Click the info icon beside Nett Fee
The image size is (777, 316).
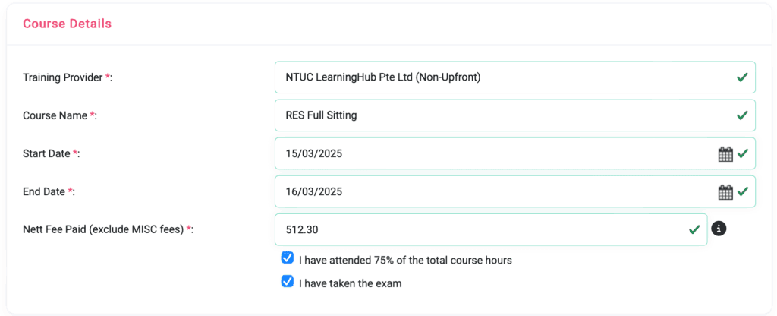719,229
